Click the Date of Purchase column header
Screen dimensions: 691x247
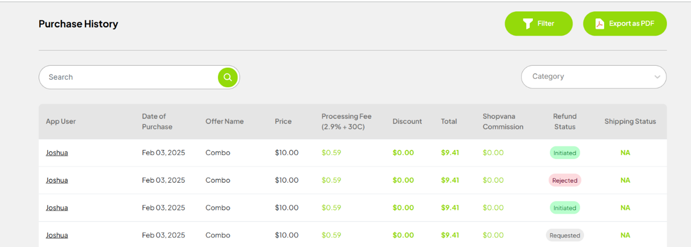point(157,121)
